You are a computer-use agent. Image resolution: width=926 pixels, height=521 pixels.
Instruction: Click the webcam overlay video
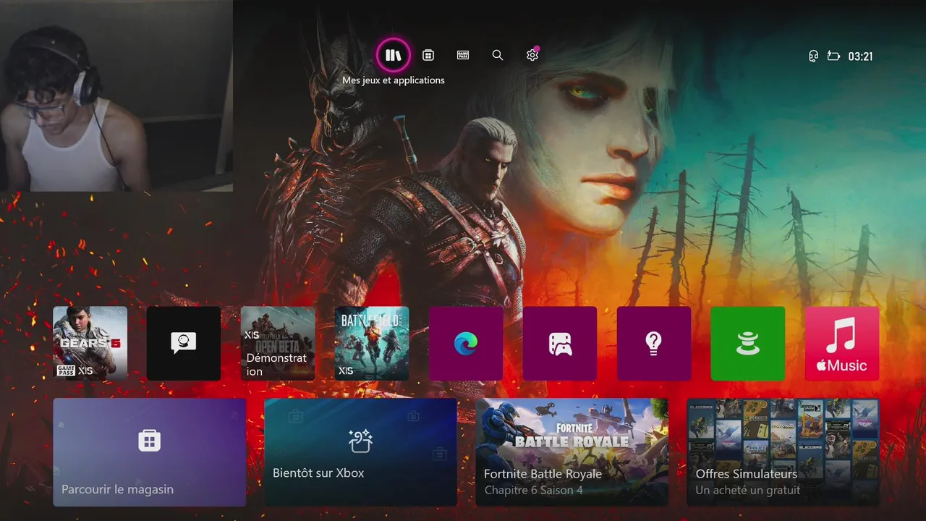116,96
